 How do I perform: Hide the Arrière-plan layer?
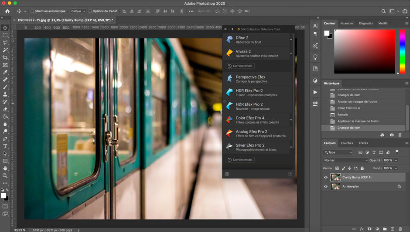[x=325, y=187]
